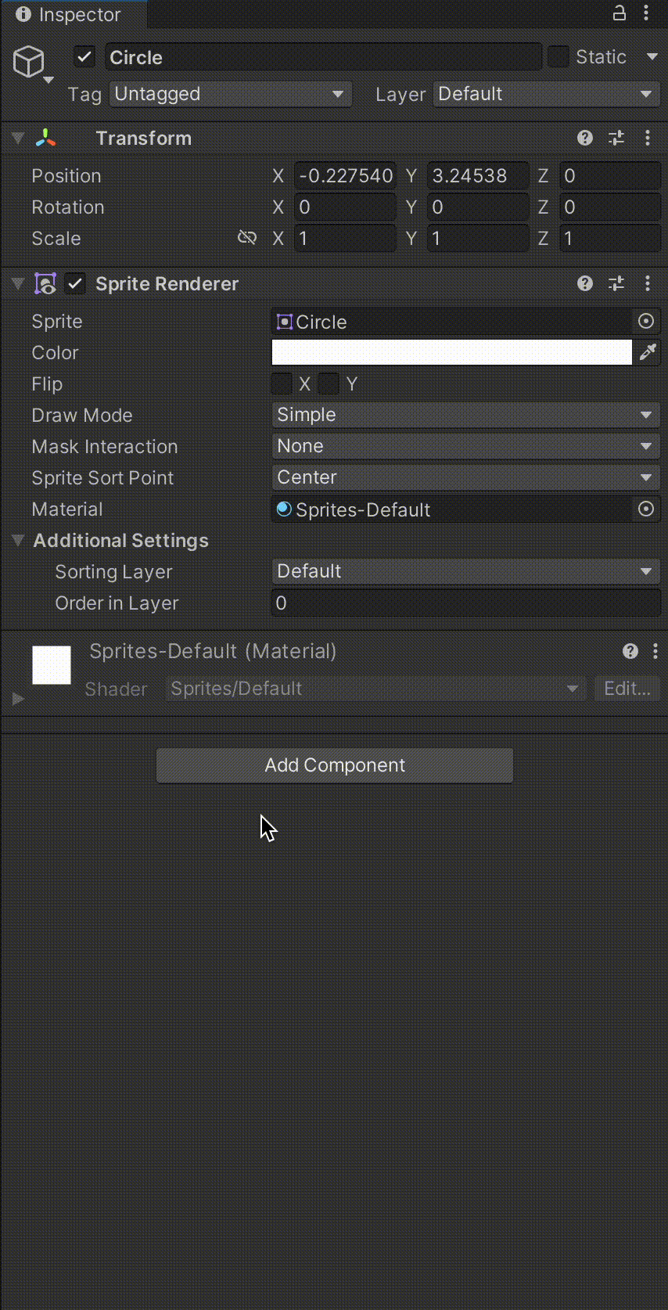Open the Transform component help icon
This screenshot has height=1310, width=668.
585,138
